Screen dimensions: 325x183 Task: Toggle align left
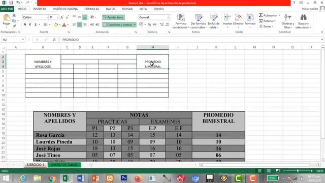74,25
